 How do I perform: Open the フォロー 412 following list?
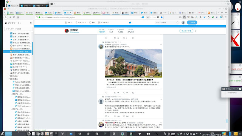point(111,31)
